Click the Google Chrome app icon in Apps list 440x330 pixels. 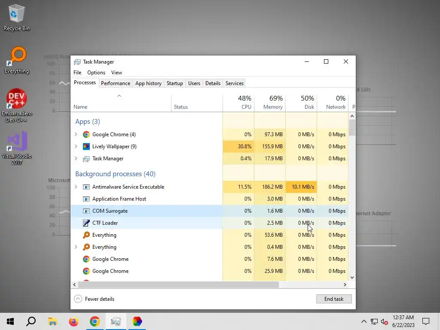coord(86,134)
